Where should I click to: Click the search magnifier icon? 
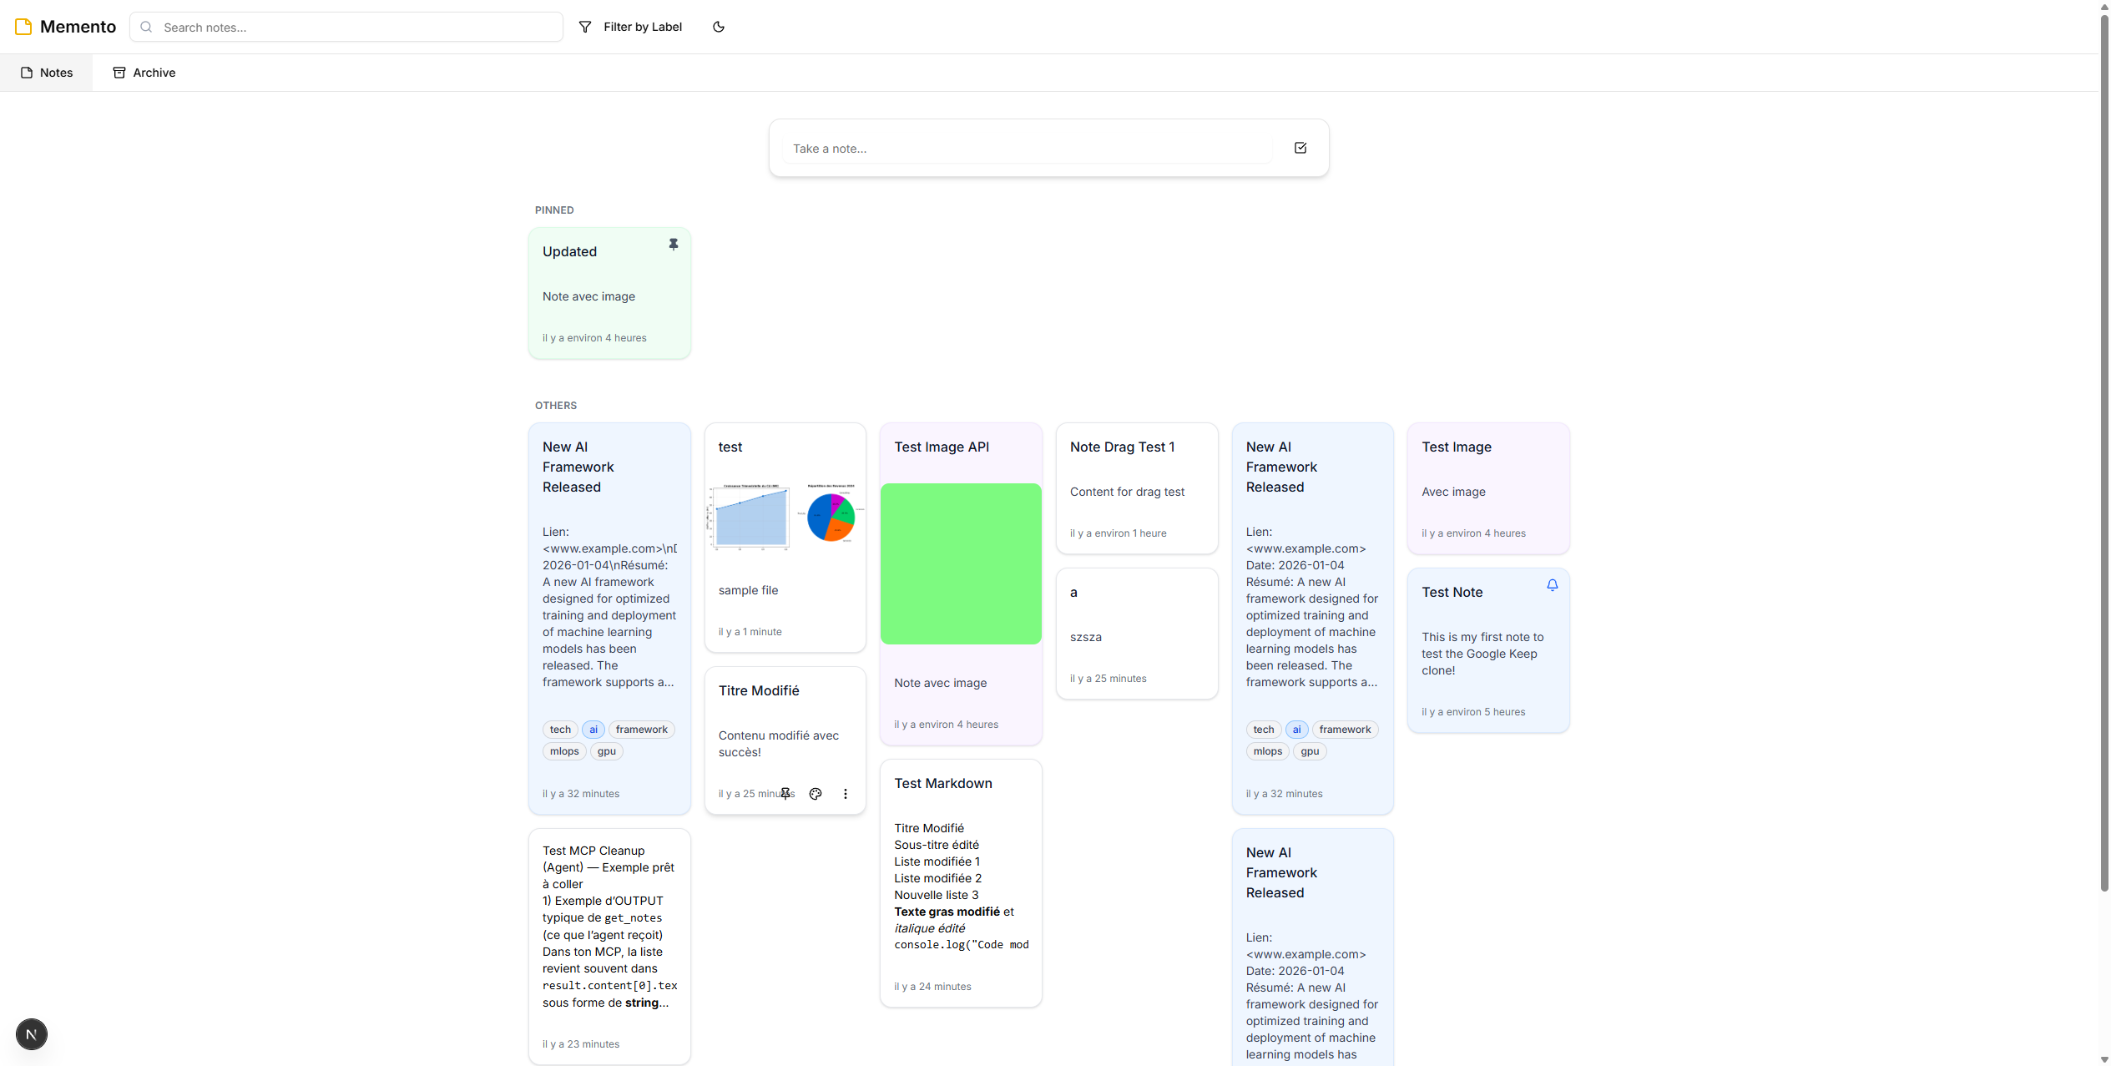coord(146,27)
